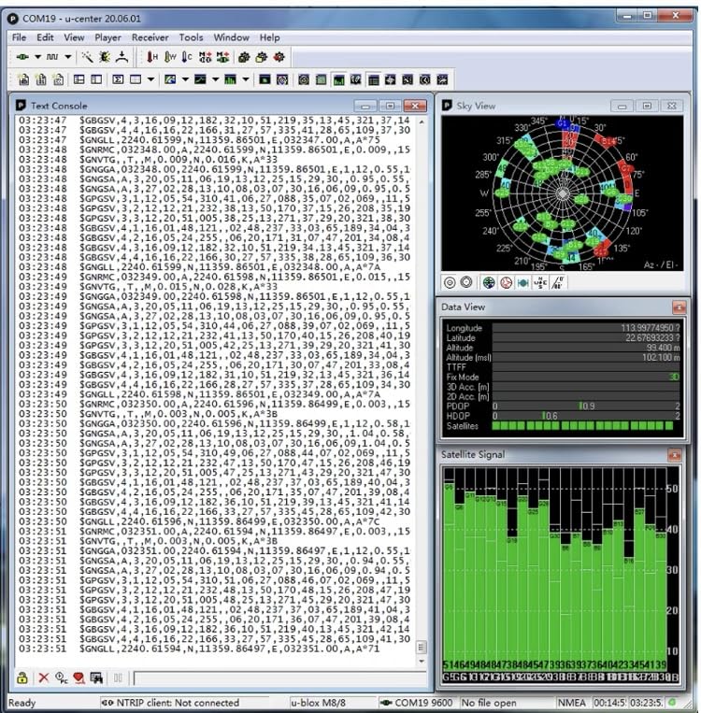Open the dropdown next to the histogram view icon
701x713 pixels.
(x=246, y=79)
